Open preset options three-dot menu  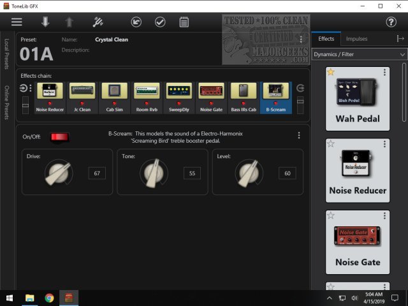pyautogui.click(x=301, y=40)
